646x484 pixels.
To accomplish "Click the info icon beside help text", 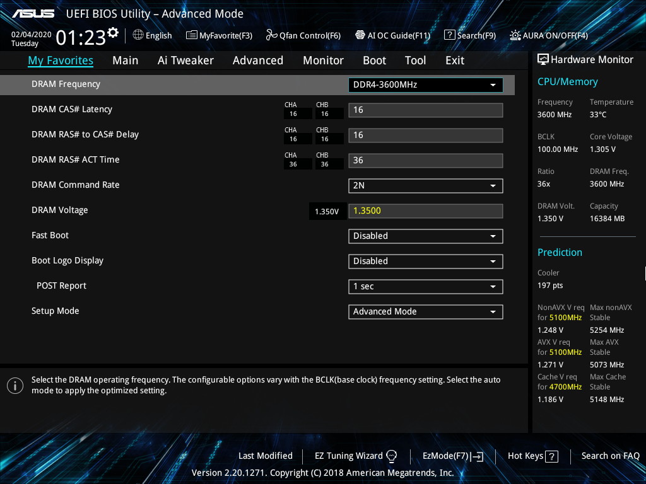I will point(15,386).
